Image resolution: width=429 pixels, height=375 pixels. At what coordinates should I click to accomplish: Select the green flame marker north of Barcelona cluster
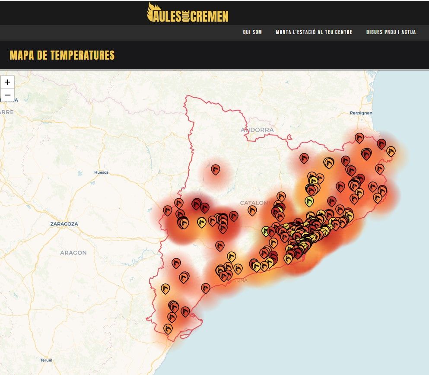coord(309,201)
